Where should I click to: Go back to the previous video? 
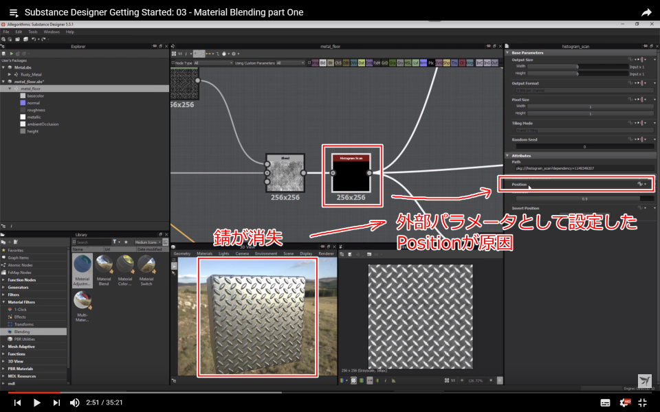click(17, 402)
